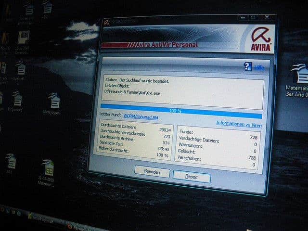The height and width of the screenshot is (231, 308).
Task: Click the blue question mark help icon
Action: 248,66
